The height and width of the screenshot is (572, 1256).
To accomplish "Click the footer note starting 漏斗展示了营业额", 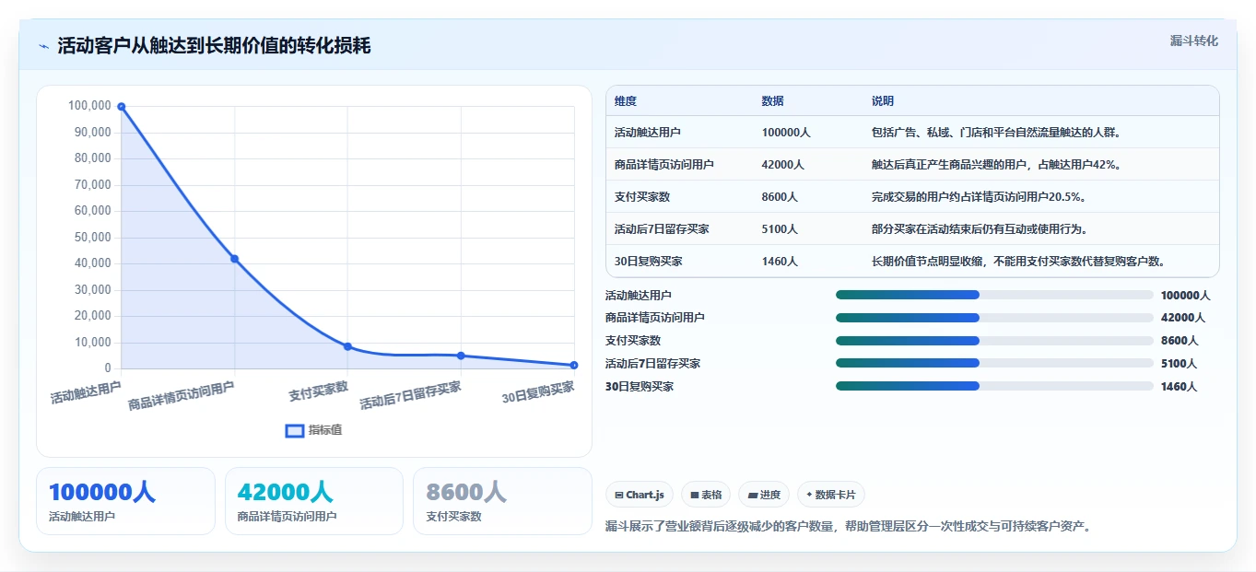I will [x=849, y=527].
